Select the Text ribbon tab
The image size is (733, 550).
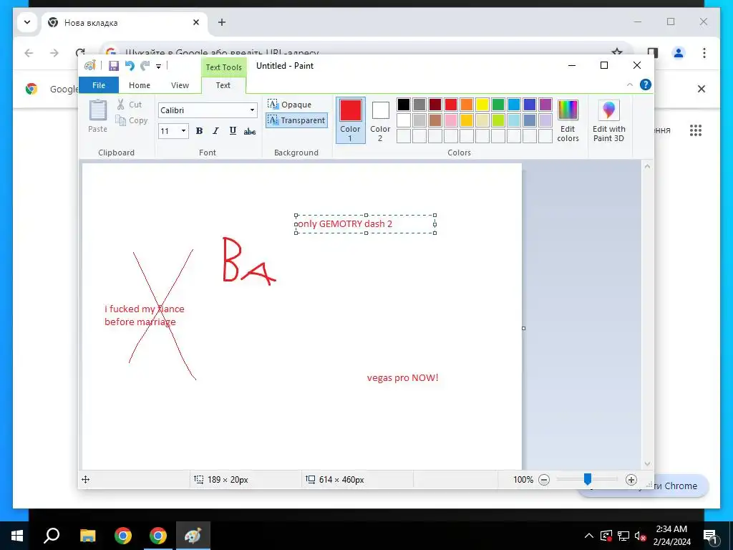click(x=223, y=85)
